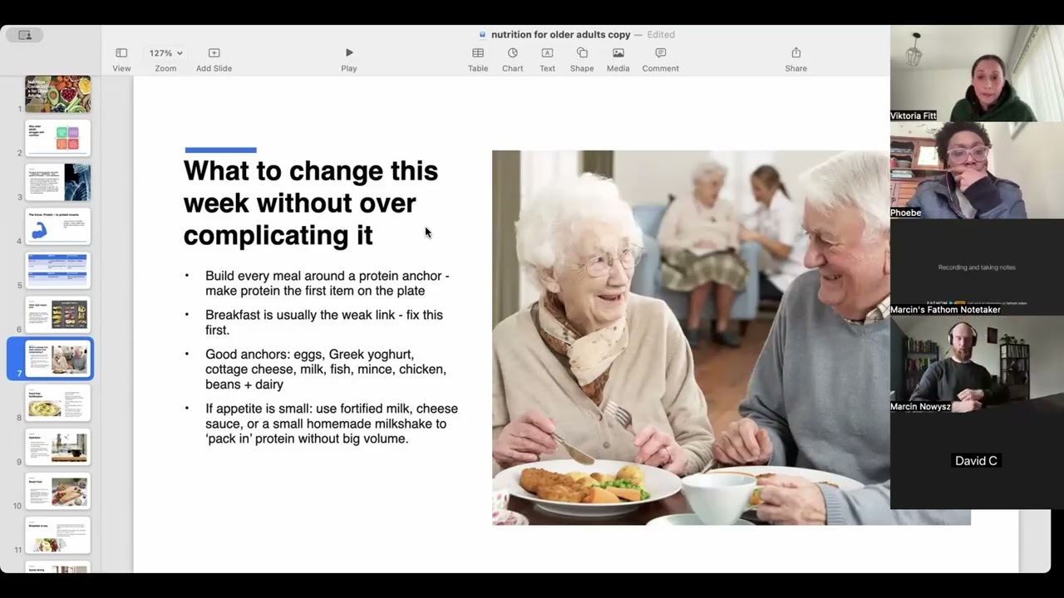Select slide 7 thumbnail
This screenshot has height=598, width=1064.
pyautogui.click(x=57, y=359)
